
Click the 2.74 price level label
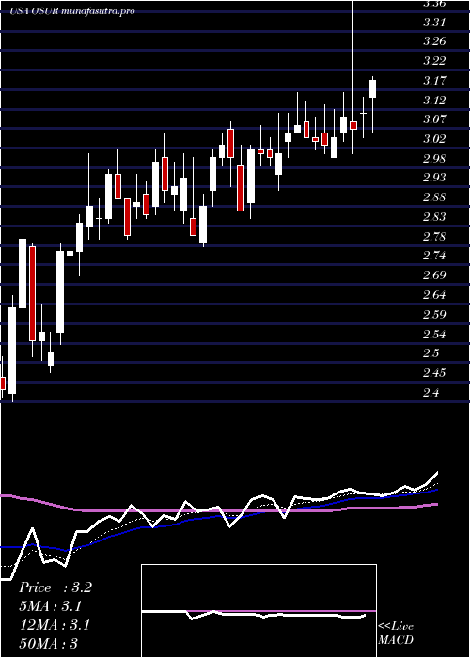pyautogui.click(x=434, y=256)
